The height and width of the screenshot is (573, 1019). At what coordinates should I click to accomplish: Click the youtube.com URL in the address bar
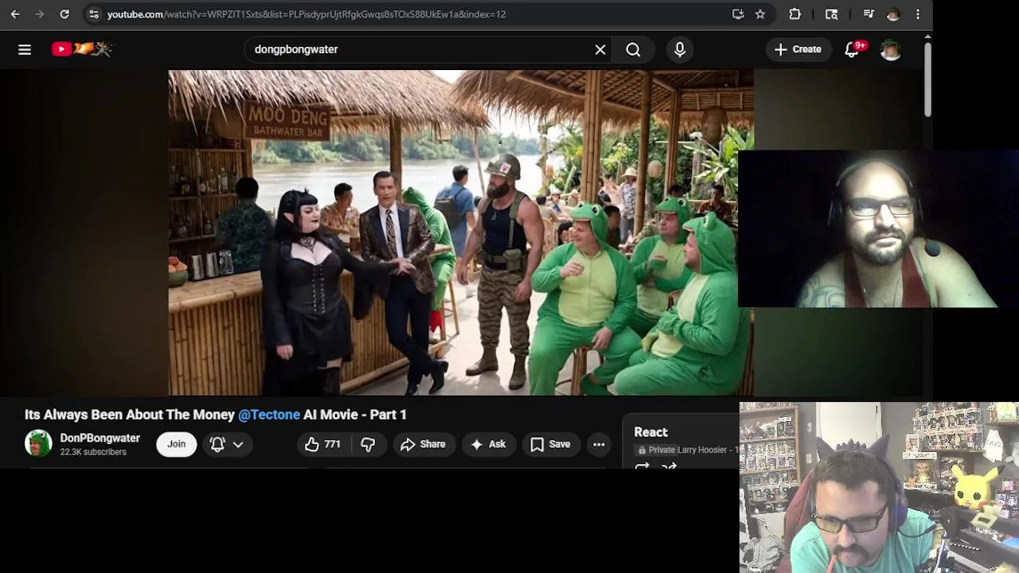coord(306,14)
